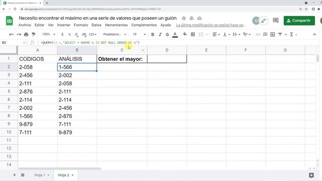The width and height of the screenshot is (322, 181).
Task: Open the last modification history link
Action: pos(211,25)
